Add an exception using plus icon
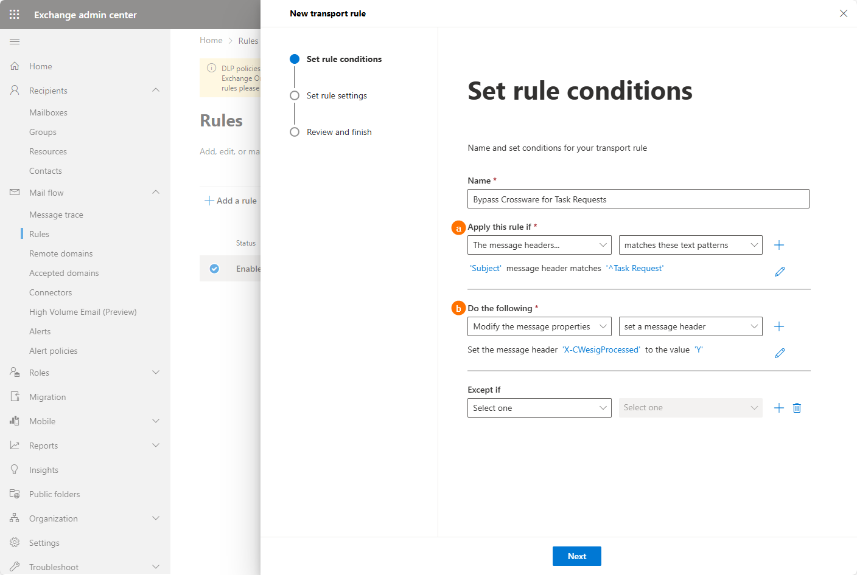The width and height of the screenshot is (857, 575). (778, 408)
